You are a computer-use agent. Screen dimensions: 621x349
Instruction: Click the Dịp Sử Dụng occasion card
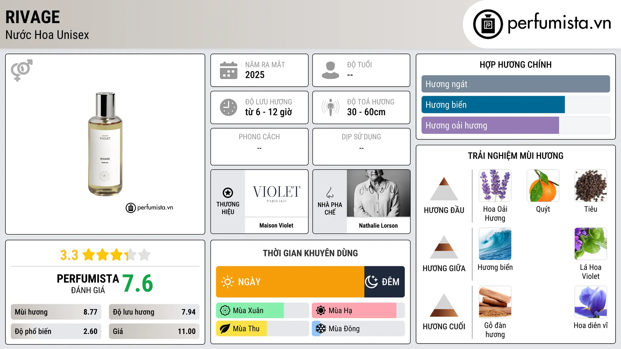click(x=361, y=147)
